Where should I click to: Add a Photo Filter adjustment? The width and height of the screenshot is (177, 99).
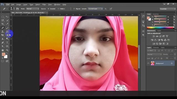click(x=162, y=40)
